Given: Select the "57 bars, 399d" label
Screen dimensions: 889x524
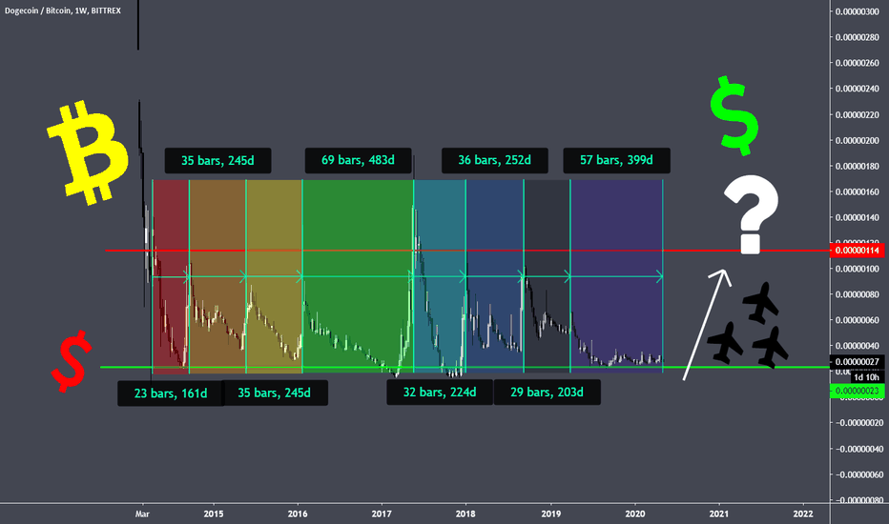Looking at the screenshot, I should [616, 160].
